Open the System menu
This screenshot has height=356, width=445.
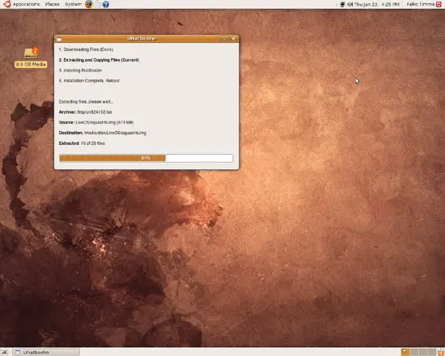(73, 4)
